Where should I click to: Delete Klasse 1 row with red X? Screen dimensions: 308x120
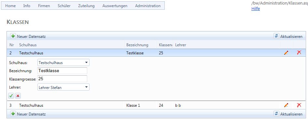[x=299, y=105]
